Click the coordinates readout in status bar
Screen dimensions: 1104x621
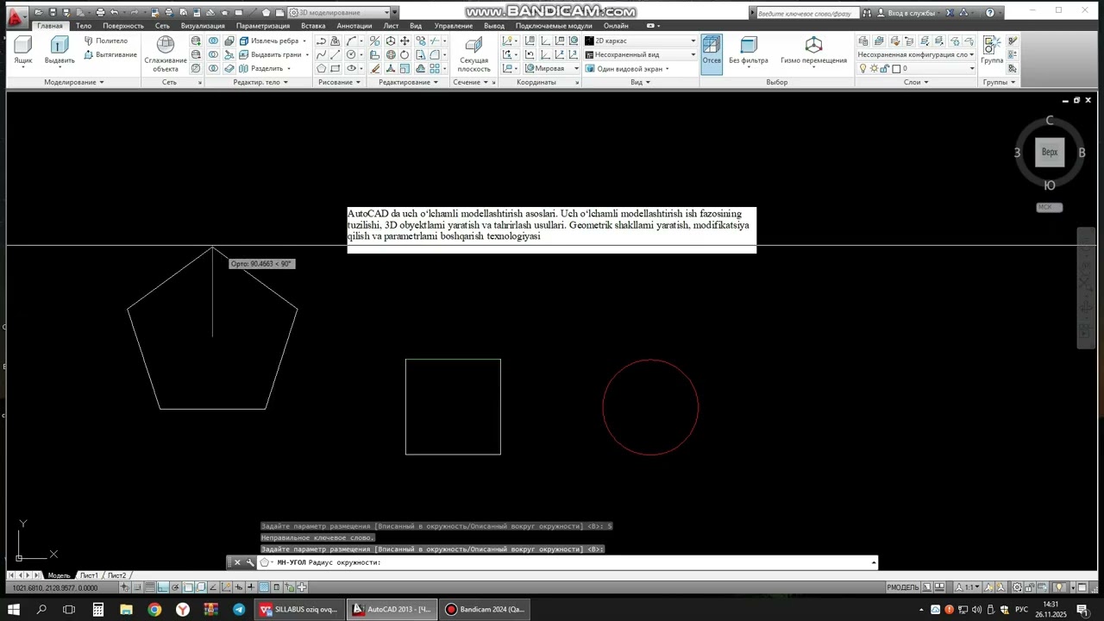56,587
